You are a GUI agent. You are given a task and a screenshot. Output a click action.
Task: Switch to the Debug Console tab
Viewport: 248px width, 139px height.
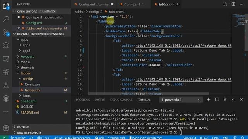point(121,100)
